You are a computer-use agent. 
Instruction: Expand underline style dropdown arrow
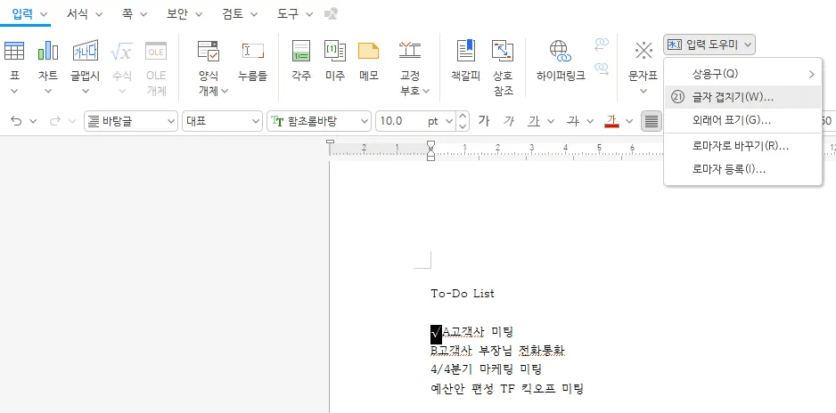(x=552, y=121)
